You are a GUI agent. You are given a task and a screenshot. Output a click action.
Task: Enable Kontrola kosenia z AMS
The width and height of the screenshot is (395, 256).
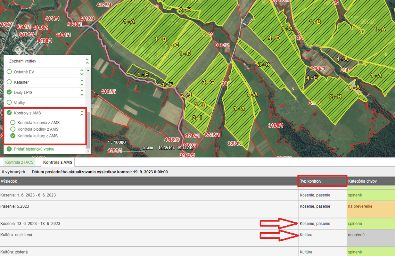pos(13,123)
